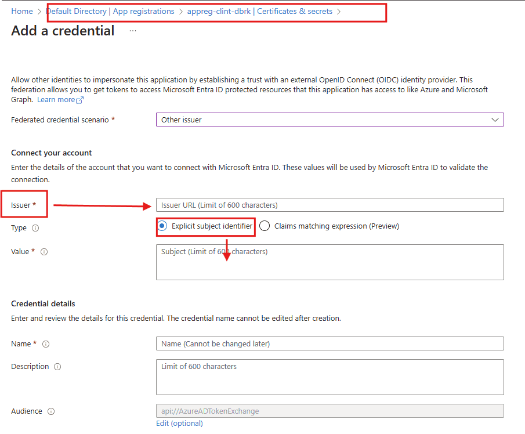Click the info icon beside Value label
The height and width of the screenshot is (434, 525).
tap(44, 252)
